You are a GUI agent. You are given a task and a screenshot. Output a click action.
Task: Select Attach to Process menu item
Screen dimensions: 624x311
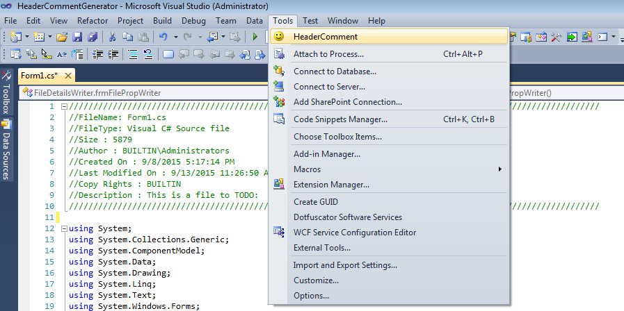pyautogui.click(x=390, y=54)
